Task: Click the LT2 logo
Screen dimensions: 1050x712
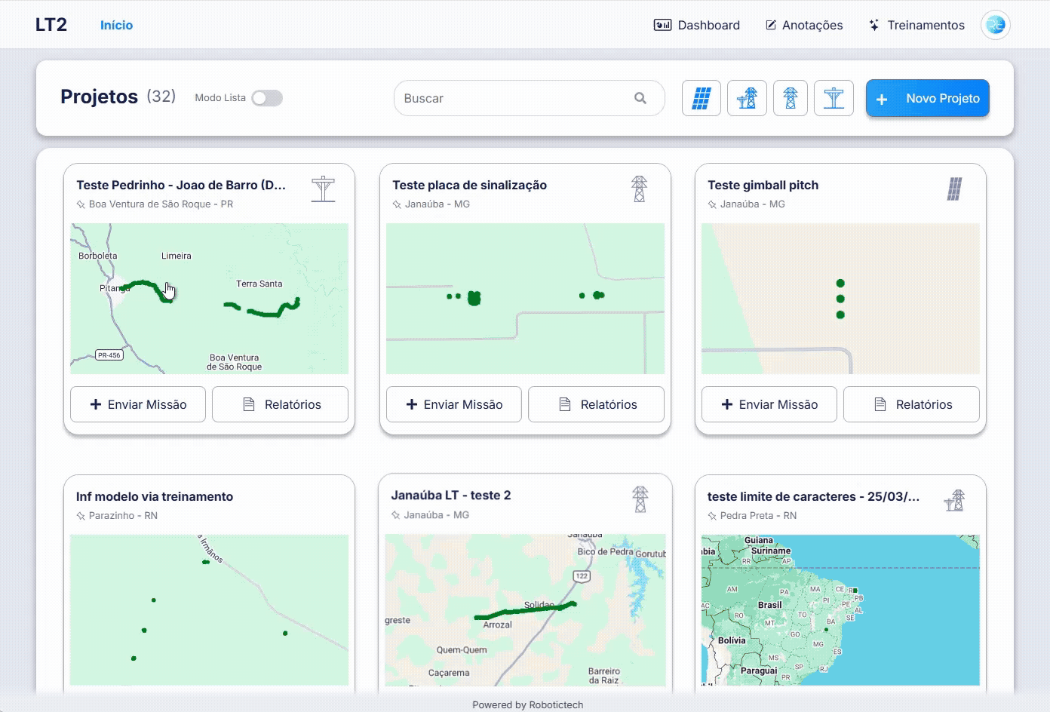Action: point(51,25)
